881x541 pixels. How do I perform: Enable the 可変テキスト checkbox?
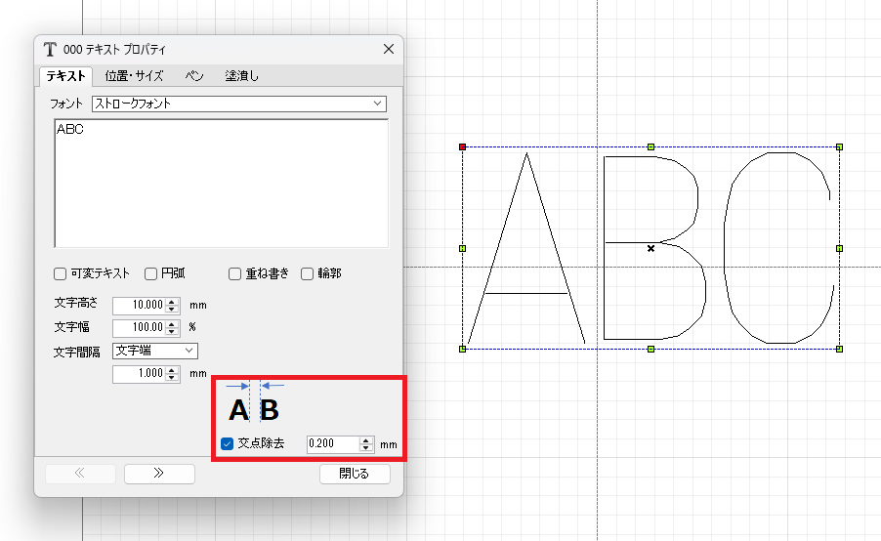[x=61, y=273]
